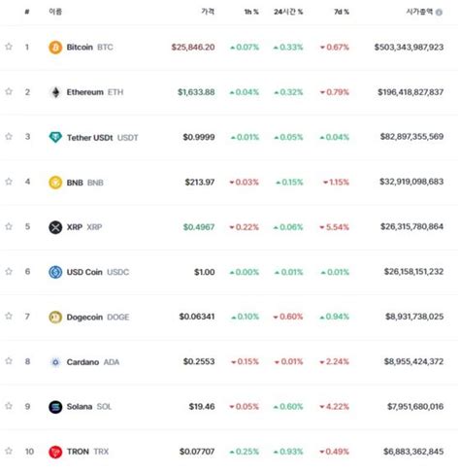Click the info icon beside 시가총액
This screenshot has height=471, width=460.
440,13
